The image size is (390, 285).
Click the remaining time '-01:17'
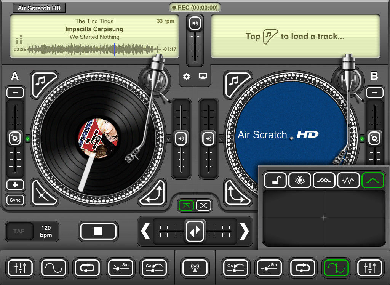(x=169, y=49)
